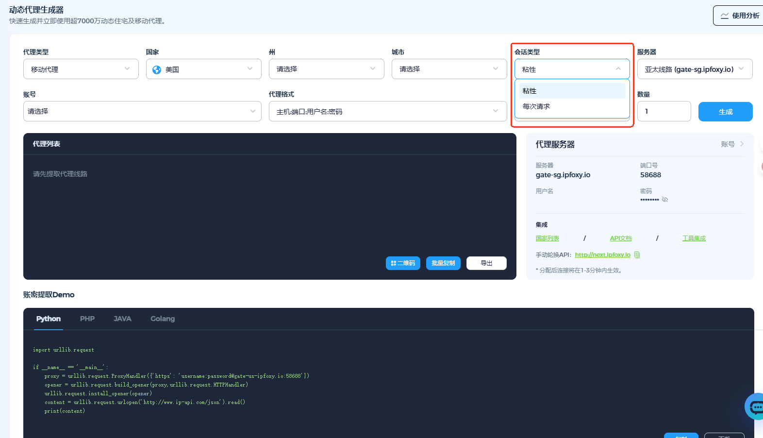Expand the 代理类型 proxy type dropdown
The height and width of the screenshot is (438, 763).
point(81,69)
